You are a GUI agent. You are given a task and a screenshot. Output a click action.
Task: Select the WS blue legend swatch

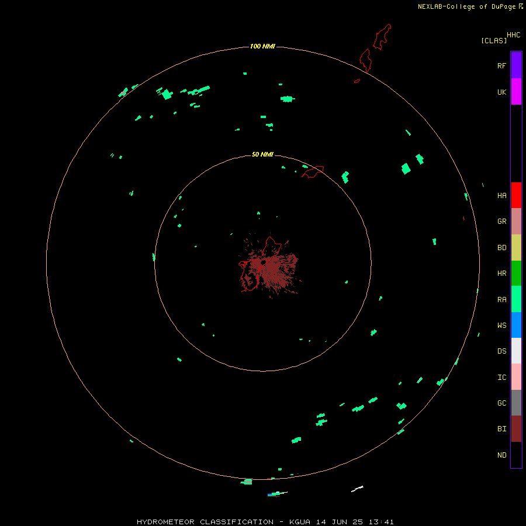516,325
